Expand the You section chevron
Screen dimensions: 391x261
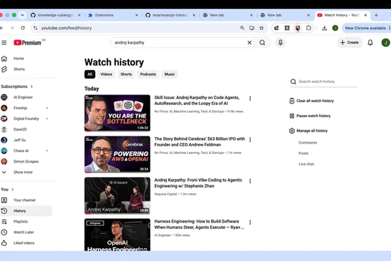click(x=12, y=189)
